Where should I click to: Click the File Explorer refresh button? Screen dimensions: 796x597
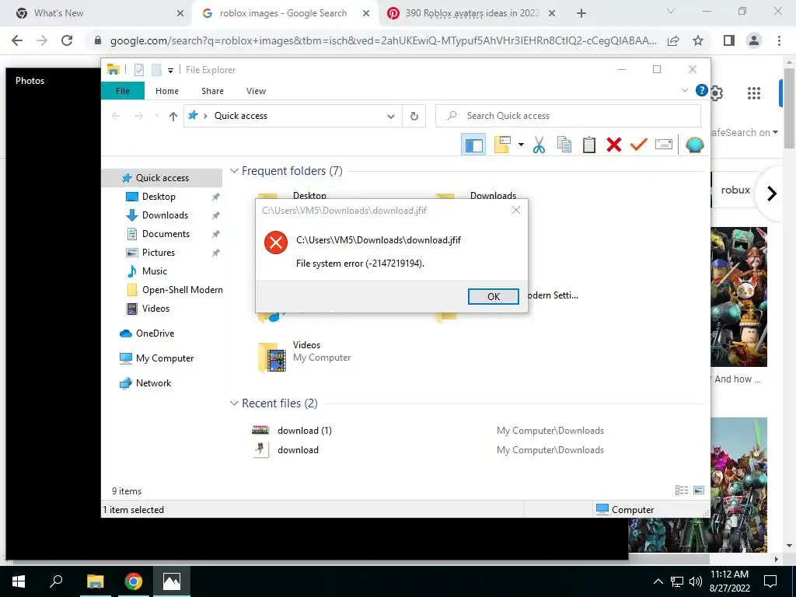pos(414,117)
